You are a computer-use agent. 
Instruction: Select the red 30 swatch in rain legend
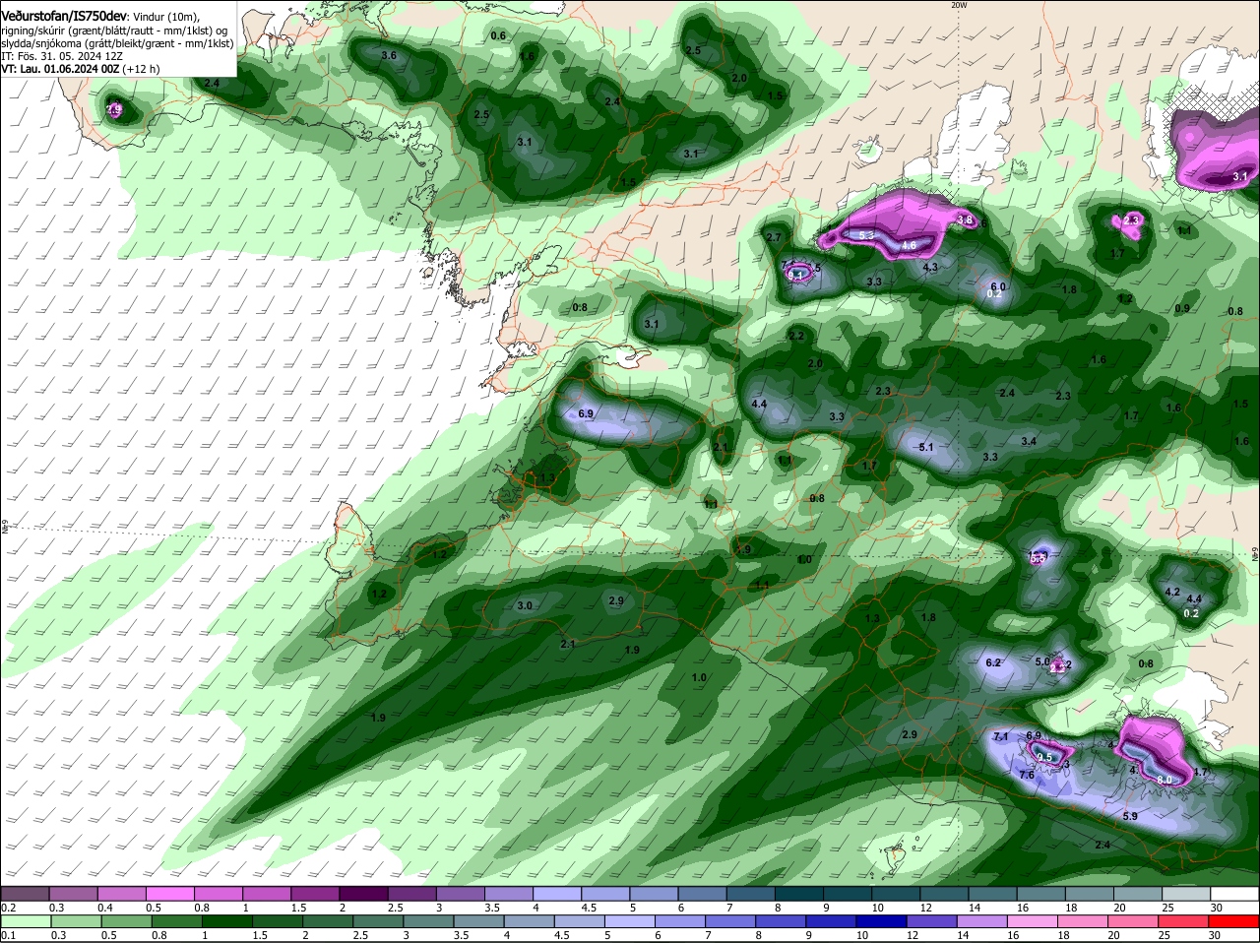pyautogui.click(x=1234, y=922)
